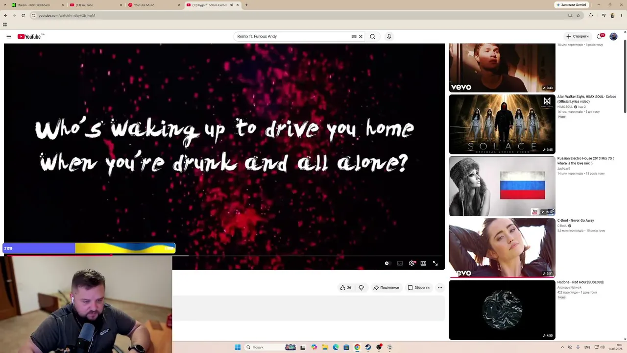Click the Запитати Gemini button
Screen dimensions: 627x353
pos(571,5)
